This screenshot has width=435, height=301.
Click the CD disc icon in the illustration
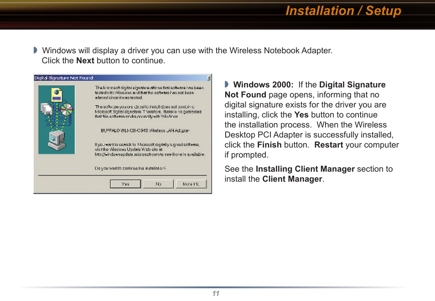(x=67, y=109)
